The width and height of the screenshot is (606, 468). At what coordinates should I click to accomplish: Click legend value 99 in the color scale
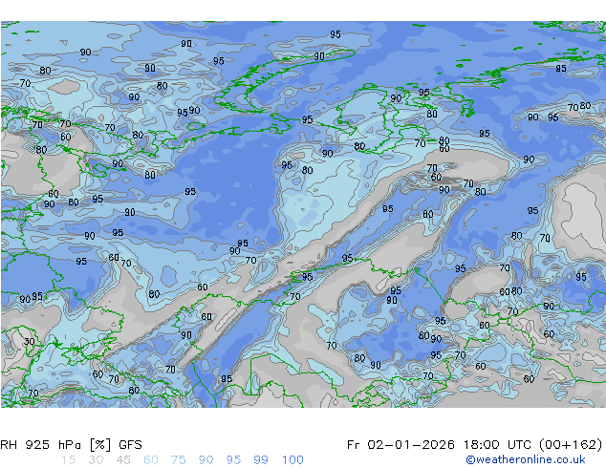pos(261,460)
